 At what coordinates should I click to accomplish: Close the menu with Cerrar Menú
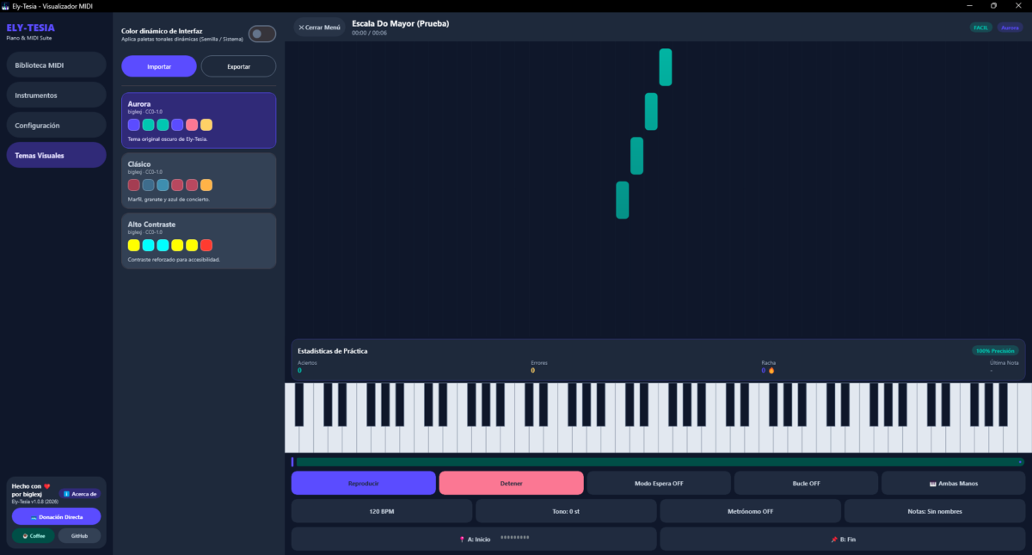pos(319,28)
